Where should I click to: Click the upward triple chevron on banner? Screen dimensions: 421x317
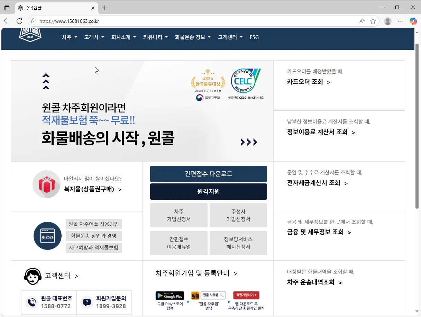(x=46, y=81)
